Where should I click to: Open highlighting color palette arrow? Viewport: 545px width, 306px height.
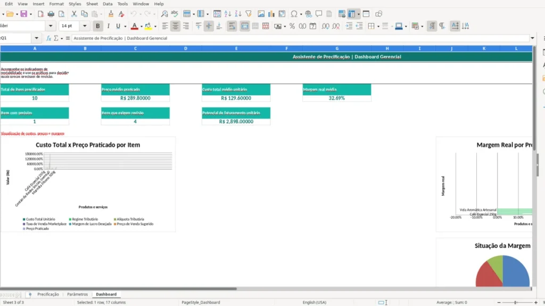[155, 27]
